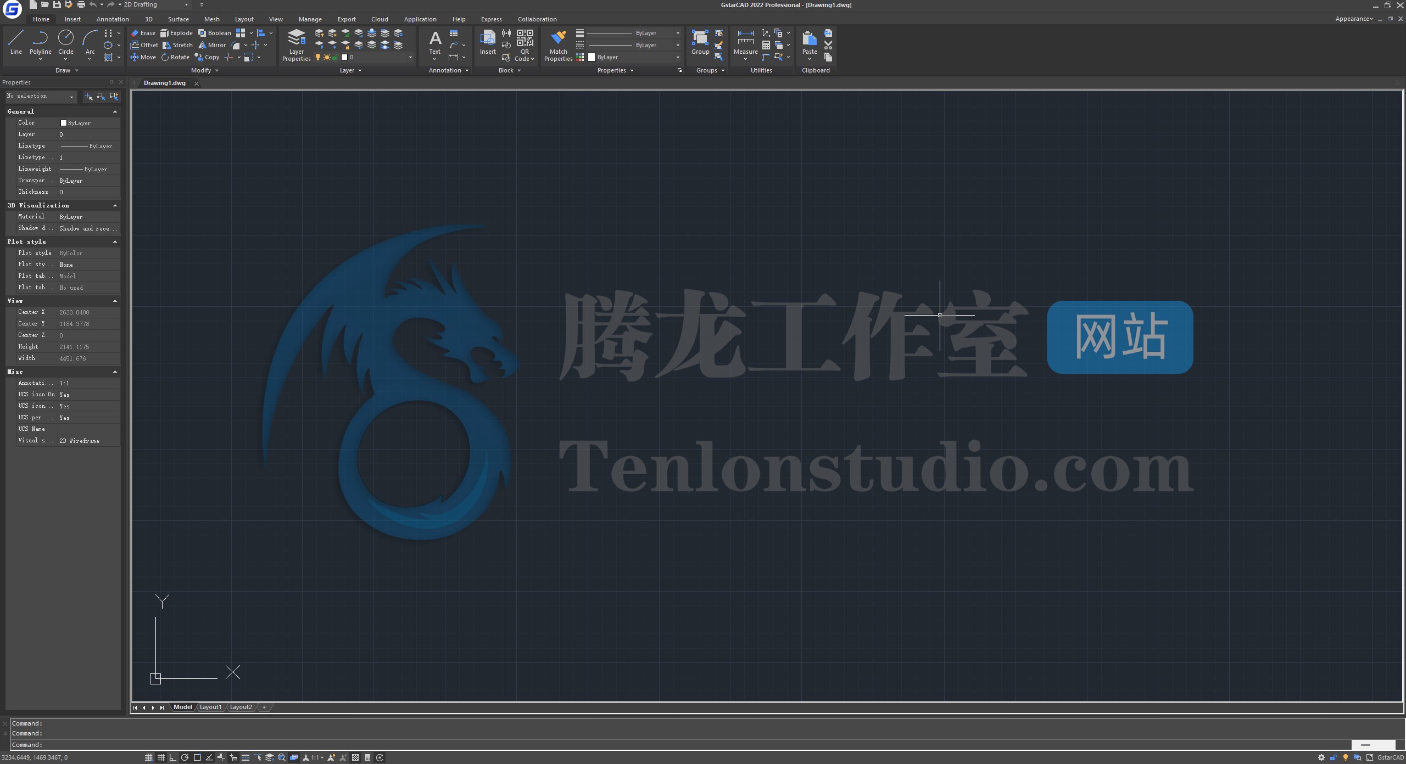This screenshot has height=764, width=1406.
Task: Toggle grid display in status bar
Action: click(161, 757)
